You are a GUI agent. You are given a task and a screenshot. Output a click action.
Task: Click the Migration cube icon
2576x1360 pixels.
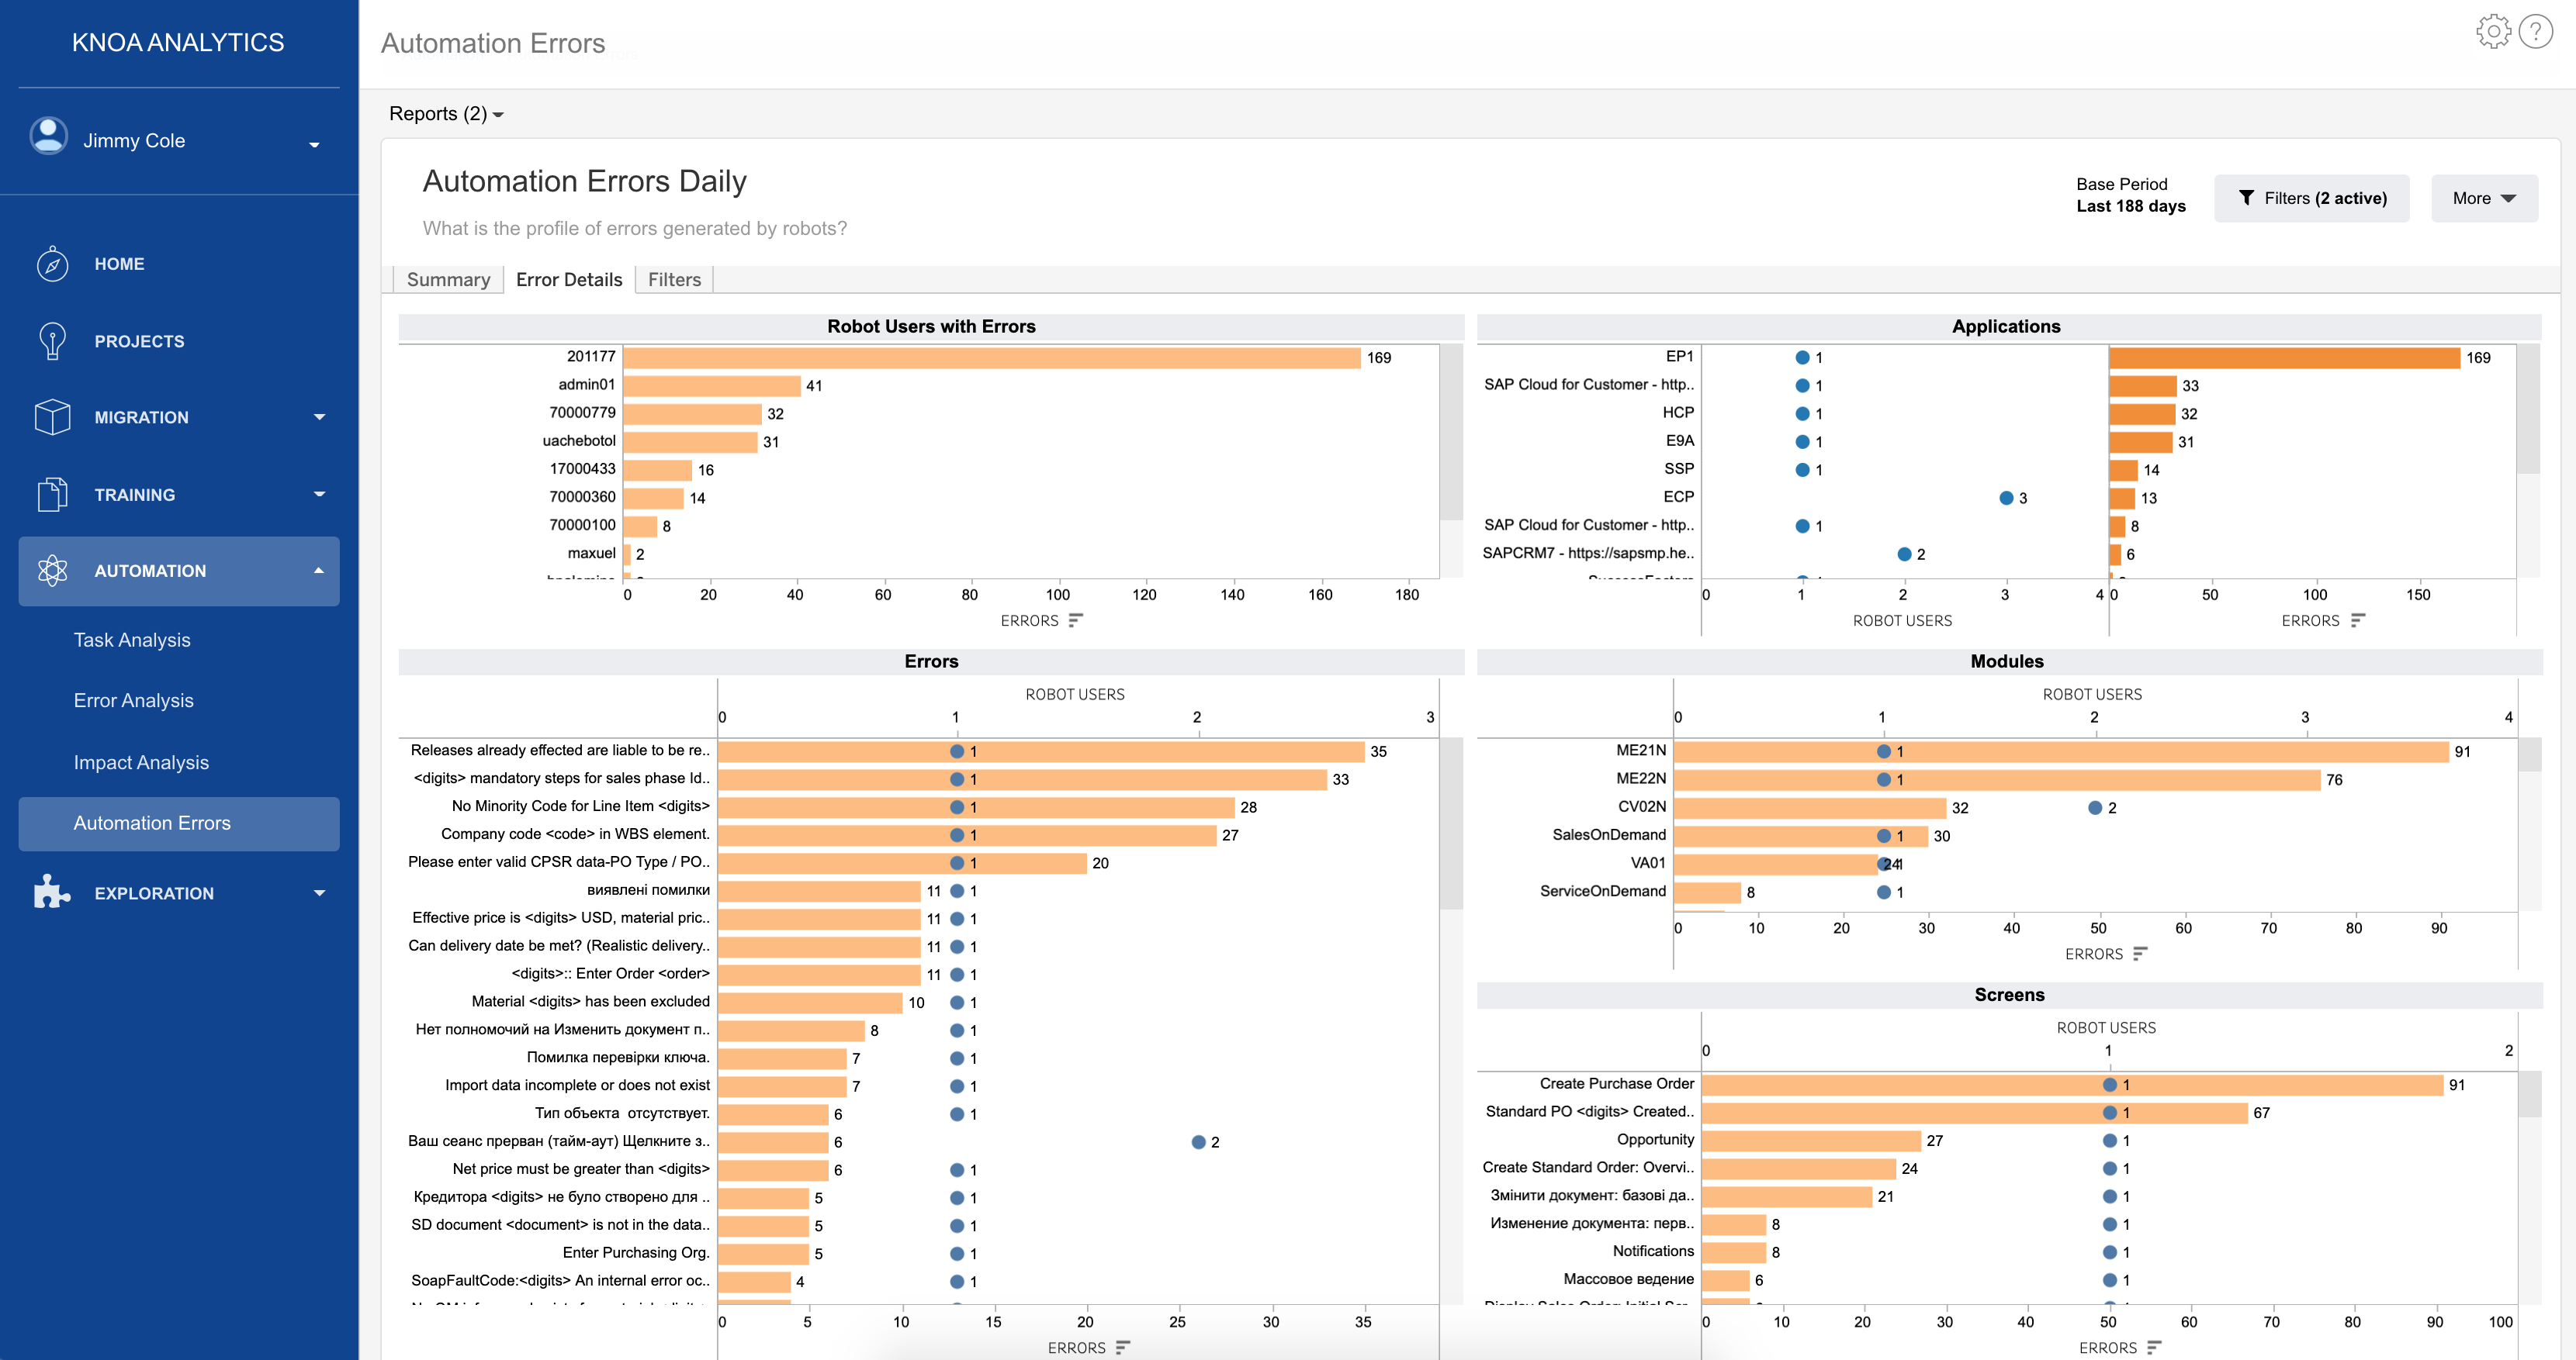point(52,416)
